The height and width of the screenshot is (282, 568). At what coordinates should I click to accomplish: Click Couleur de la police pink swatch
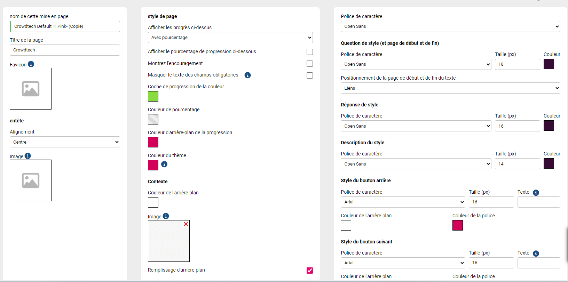tap(457, 225)
